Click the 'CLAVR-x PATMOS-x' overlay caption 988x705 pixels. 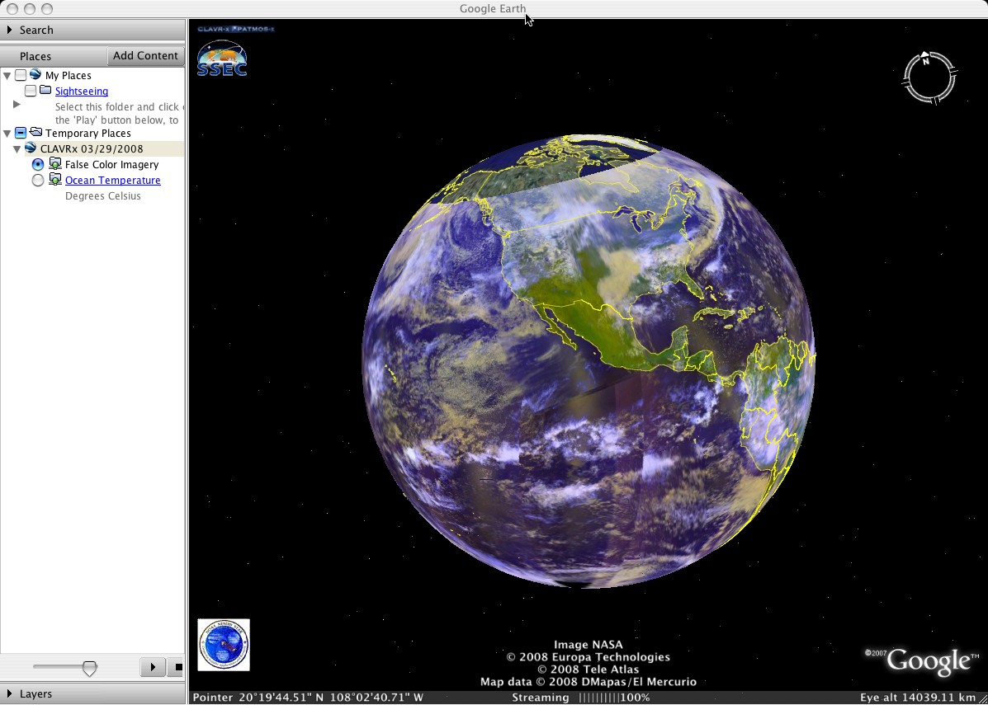(236, 29)
